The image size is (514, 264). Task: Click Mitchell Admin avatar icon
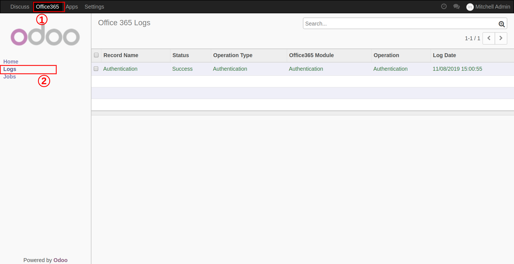coord(470,7)
